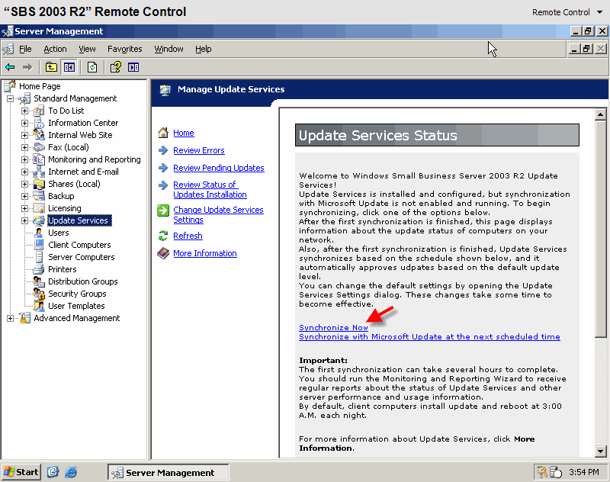Screen dimensions: 610x482
Task: Click the Internal Web Site tree icon
Action: coord(39,135)
